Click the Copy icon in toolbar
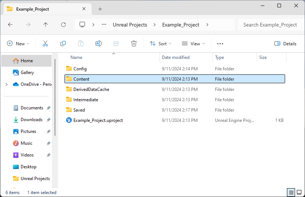This screenshot has width=305, height=197. [63, 43]
